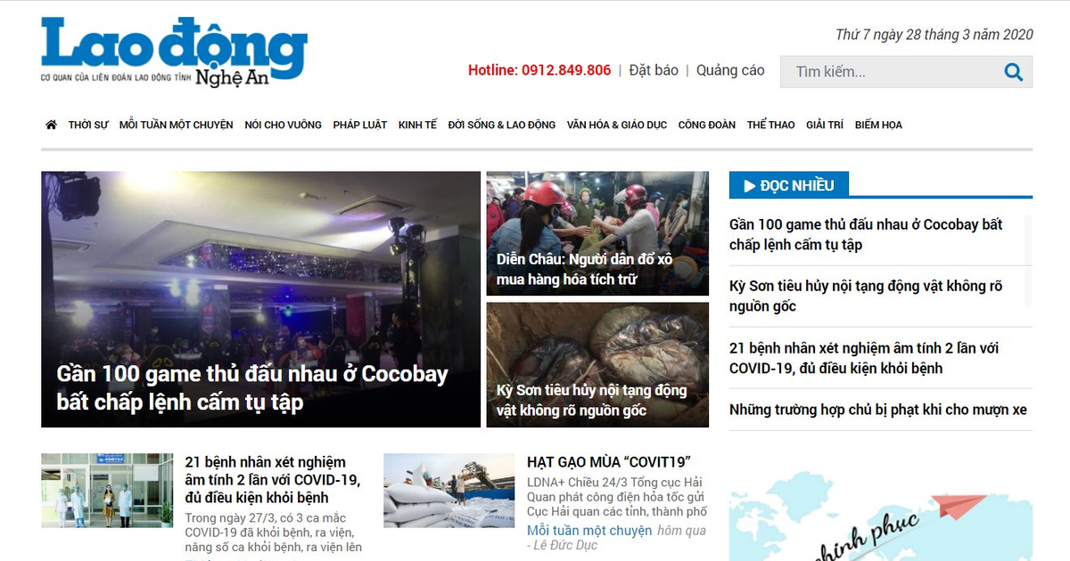Open the BIẾM HỌA section

click(x=878, y=125)
